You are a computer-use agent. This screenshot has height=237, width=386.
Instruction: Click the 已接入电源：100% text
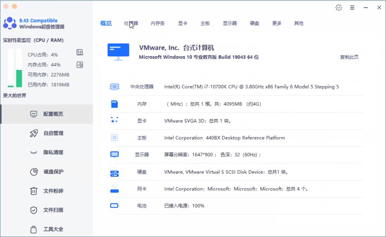(x=184, y=206)
